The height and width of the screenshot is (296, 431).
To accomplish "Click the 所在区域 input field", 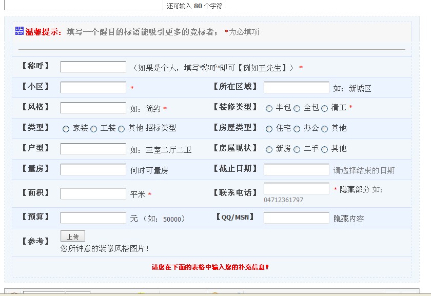I will click(x=297, y=87).
